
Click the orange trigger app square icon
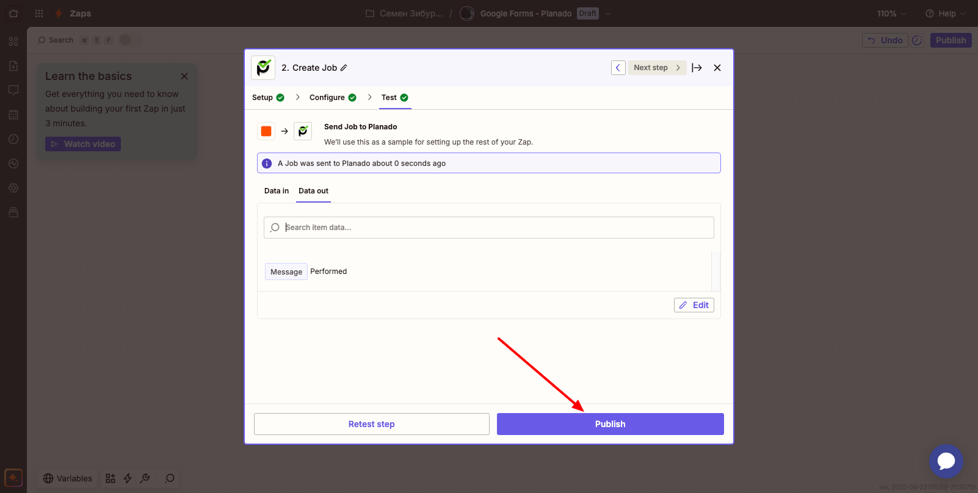[x=266, y=131]
